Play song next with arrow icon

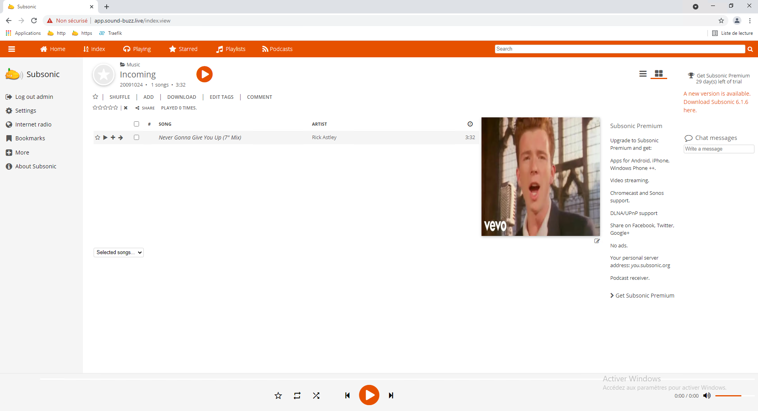tap(121, 138)
